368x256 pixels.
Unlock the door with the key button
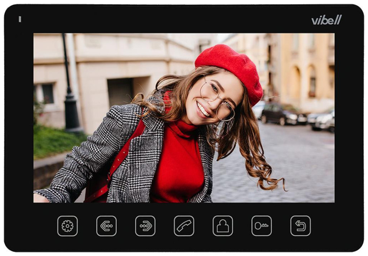pyautogui.click(x=262, y=226)
